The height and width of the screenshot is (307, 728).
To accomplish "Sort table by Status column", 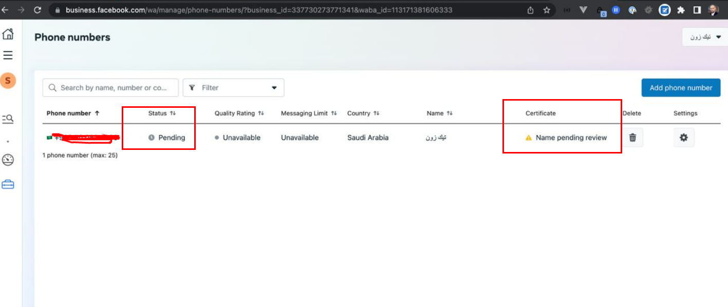I will click(162, 113).
